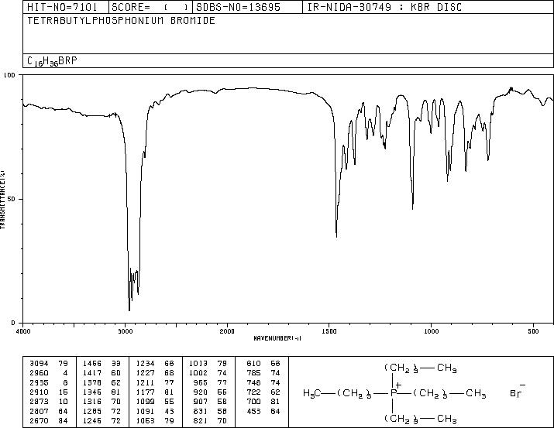The height and width of the screenshot is (428, 554).
Task: Click the 4000 x-axis tick label
Action: [x=23, y=331]
